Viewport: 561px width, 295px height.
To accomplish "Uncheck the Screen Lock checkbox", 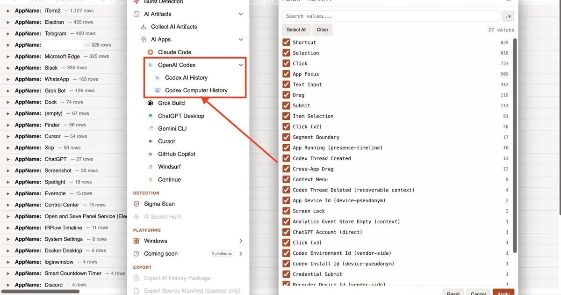I will [x=287, y=211].
